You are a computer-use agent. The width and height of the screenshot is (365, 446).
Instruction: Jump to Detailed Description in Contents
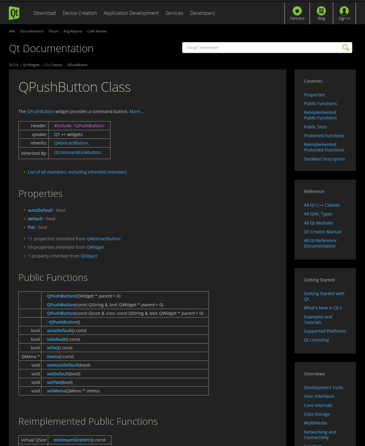[x=324, y=159]
